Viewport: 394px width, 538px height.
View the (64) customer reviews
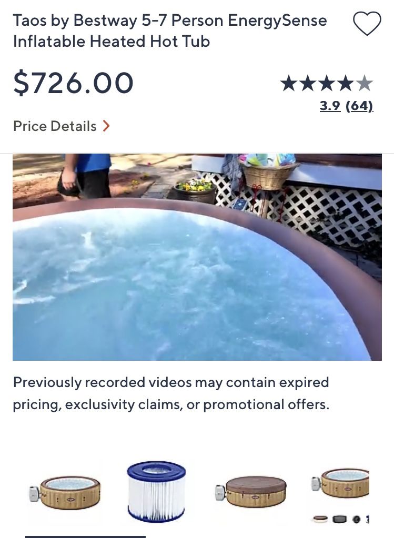click(359, 106)
